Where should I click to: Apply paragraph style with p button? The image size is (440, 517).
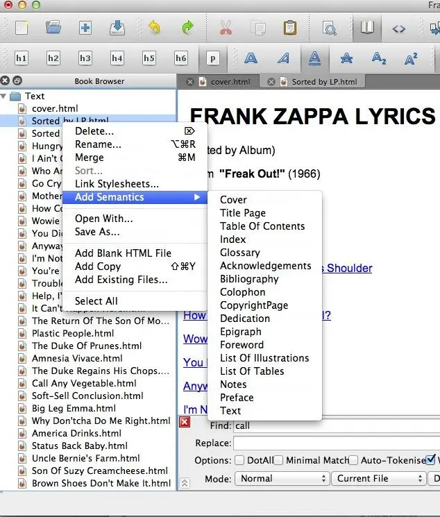tap(213, 59)
